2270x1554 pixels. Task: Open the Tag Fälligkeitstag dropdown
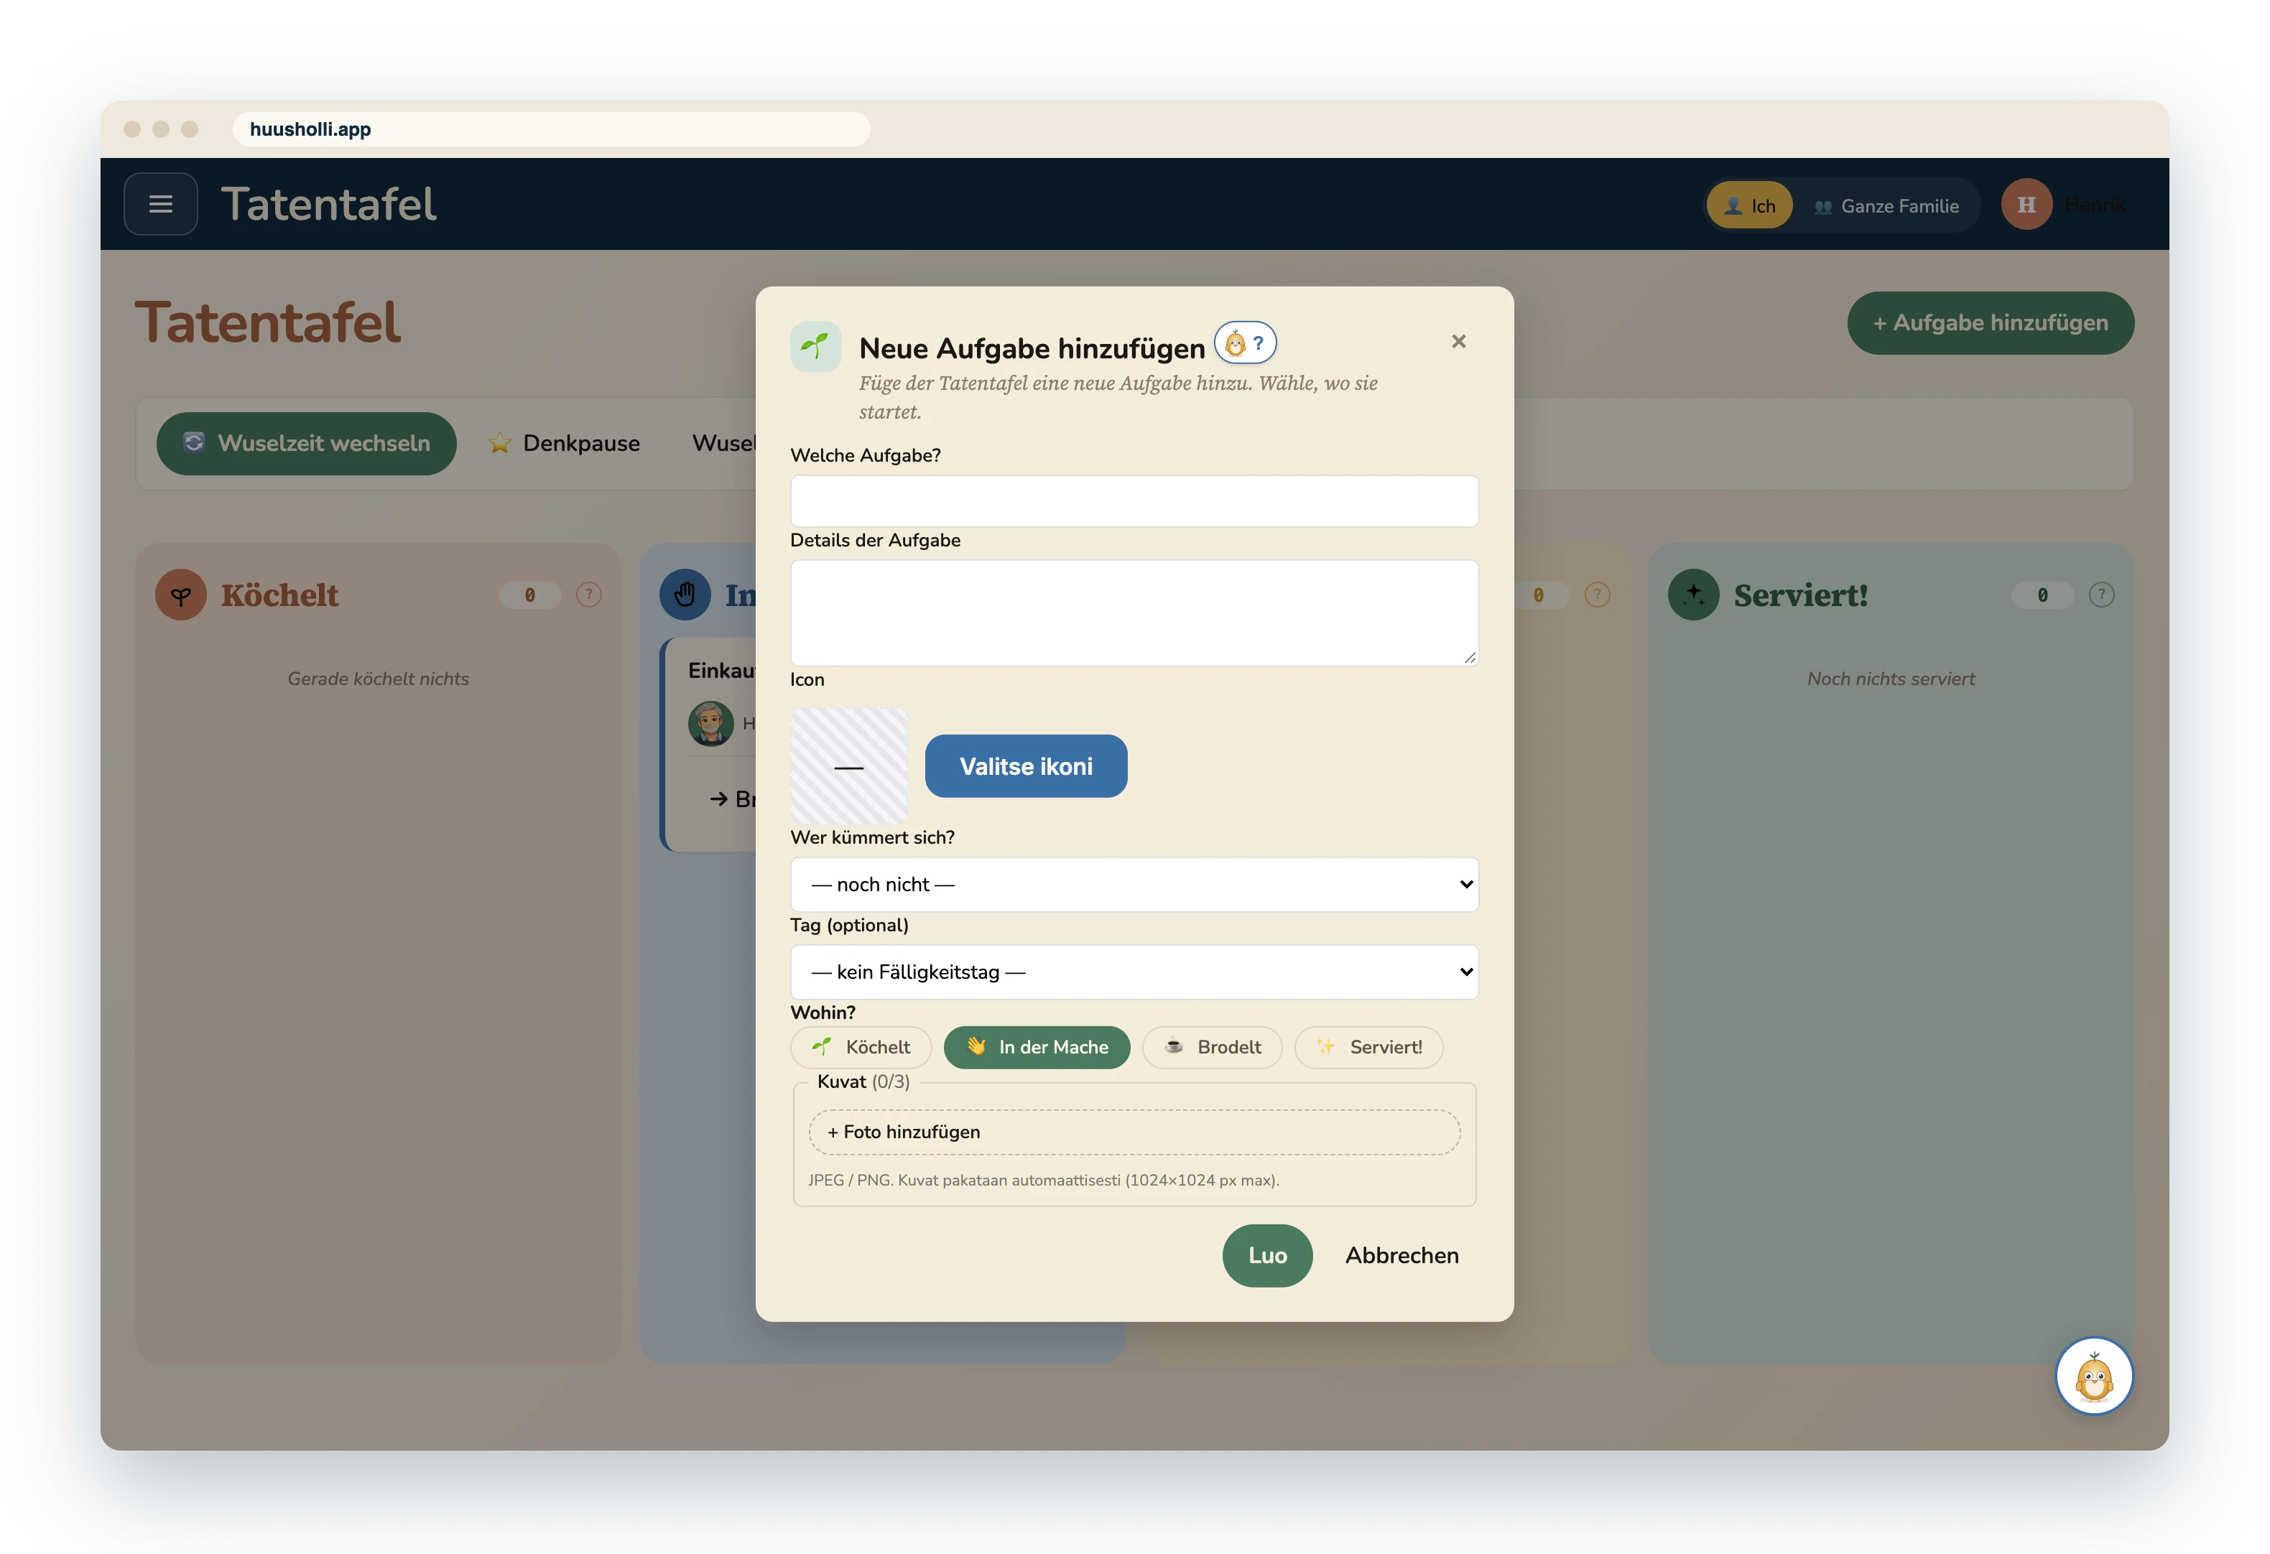tap(1134, 972)
